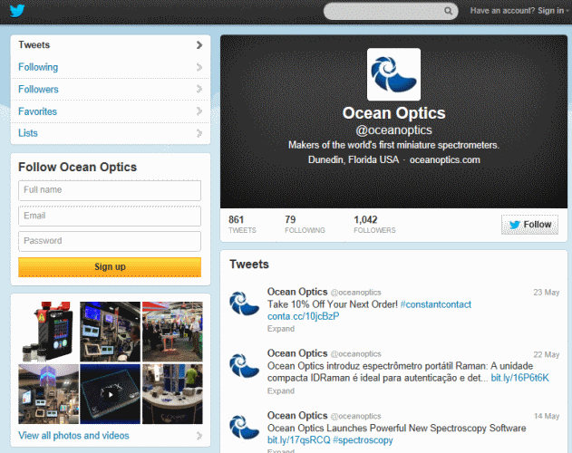Click the Ocean Optics profile title heading

pyautogui.click(x=393, y=113)
